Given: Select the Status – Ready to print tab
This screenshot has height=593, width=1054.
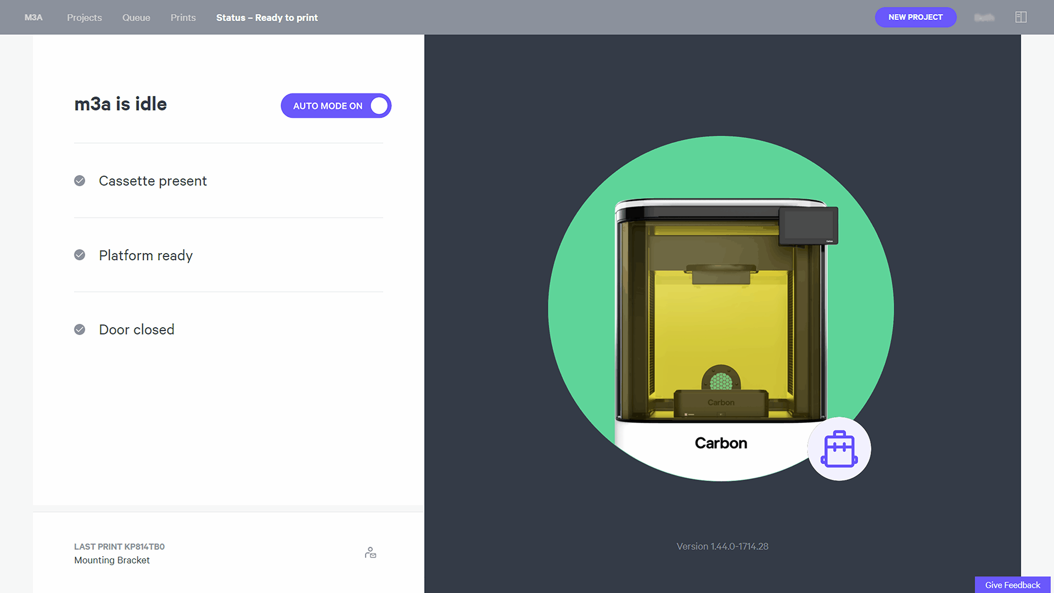Looking at the screenshot, I should pyautogui.click(x=267, y=18).
